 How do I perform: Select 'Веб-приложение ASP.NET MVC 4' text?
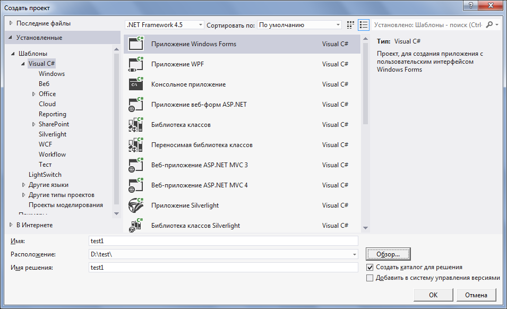click(200, 185)
